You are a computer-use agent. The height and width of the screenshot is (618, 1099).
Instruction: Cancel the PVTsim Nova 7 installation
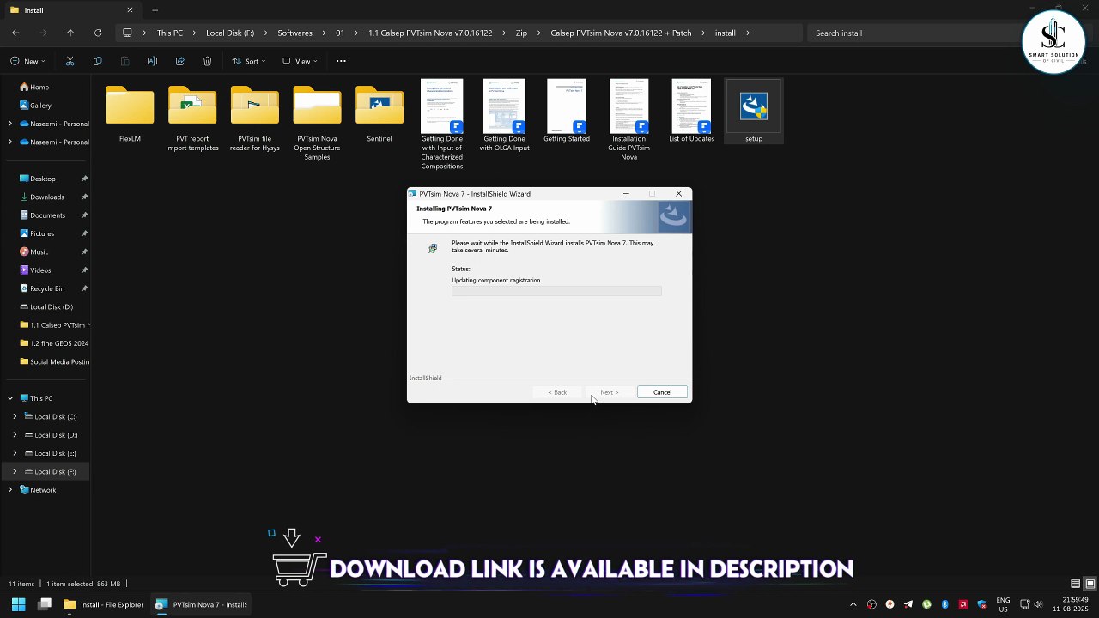[x=662, y=392]
